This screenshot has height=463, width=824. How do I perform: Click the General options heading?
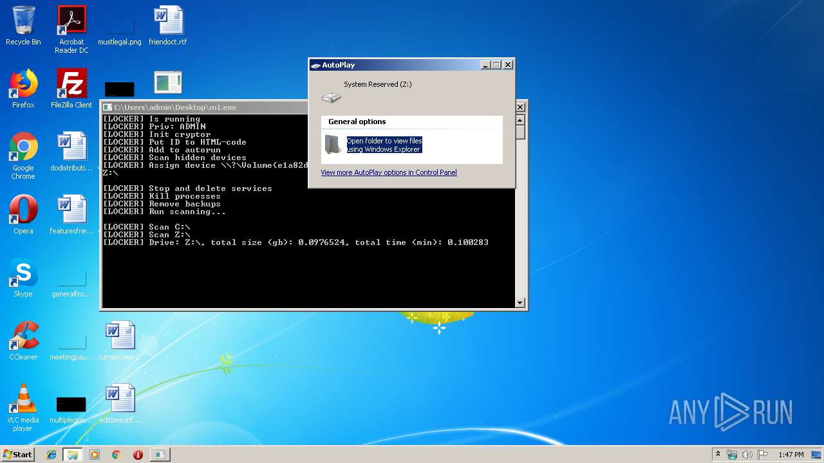[x=357, y=122]
